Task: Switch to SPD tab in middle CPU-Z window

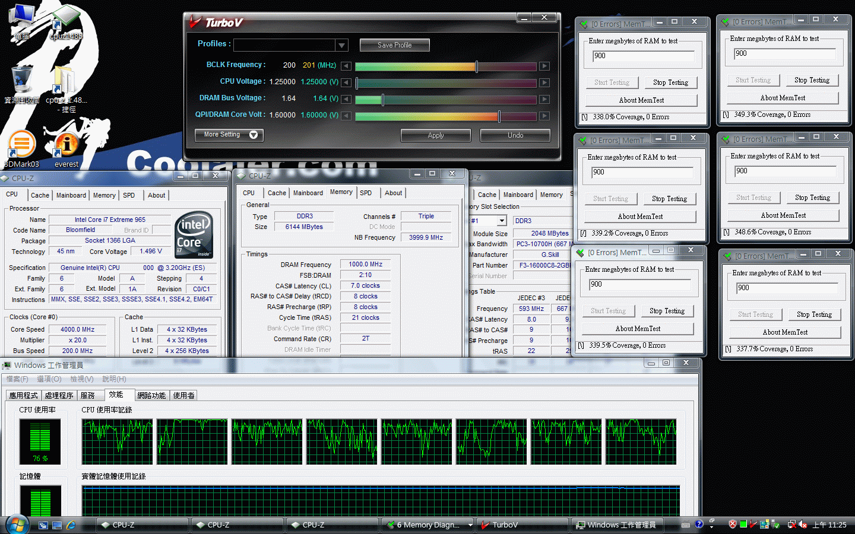Action: (366, 193)
